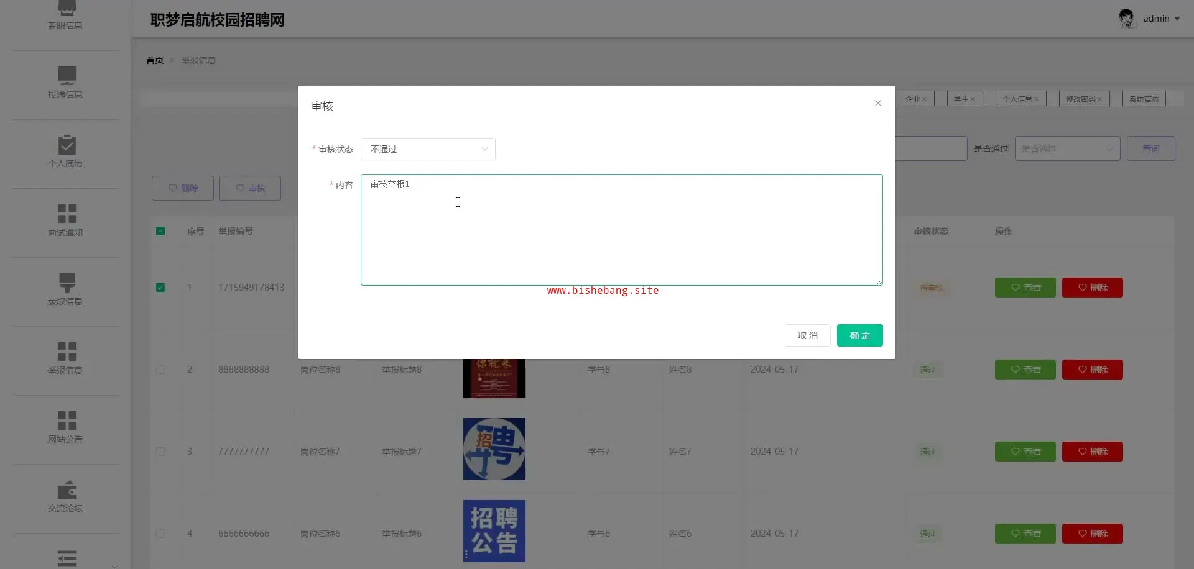
Task: Select the 录取信息 sidebar icon
Action: coord(67,283)
